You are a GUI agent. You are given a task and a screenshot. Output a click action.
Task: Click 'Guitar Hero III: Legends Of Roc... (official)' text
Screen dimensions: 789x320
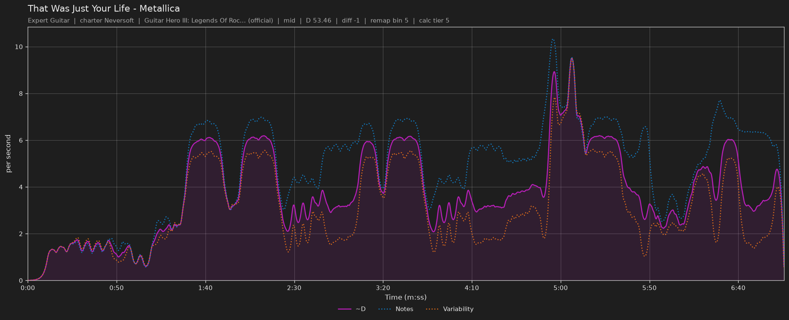[x=208, y=21]
